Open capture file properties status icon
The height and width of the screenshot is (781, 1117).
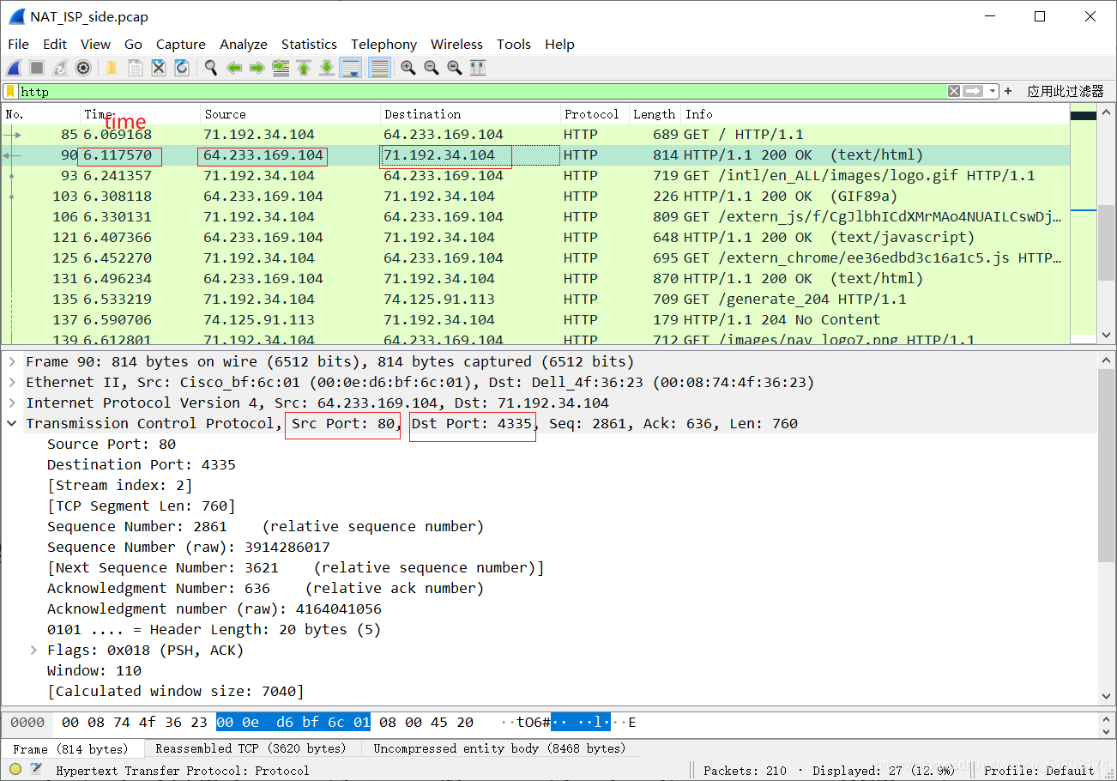pos(35,770)
